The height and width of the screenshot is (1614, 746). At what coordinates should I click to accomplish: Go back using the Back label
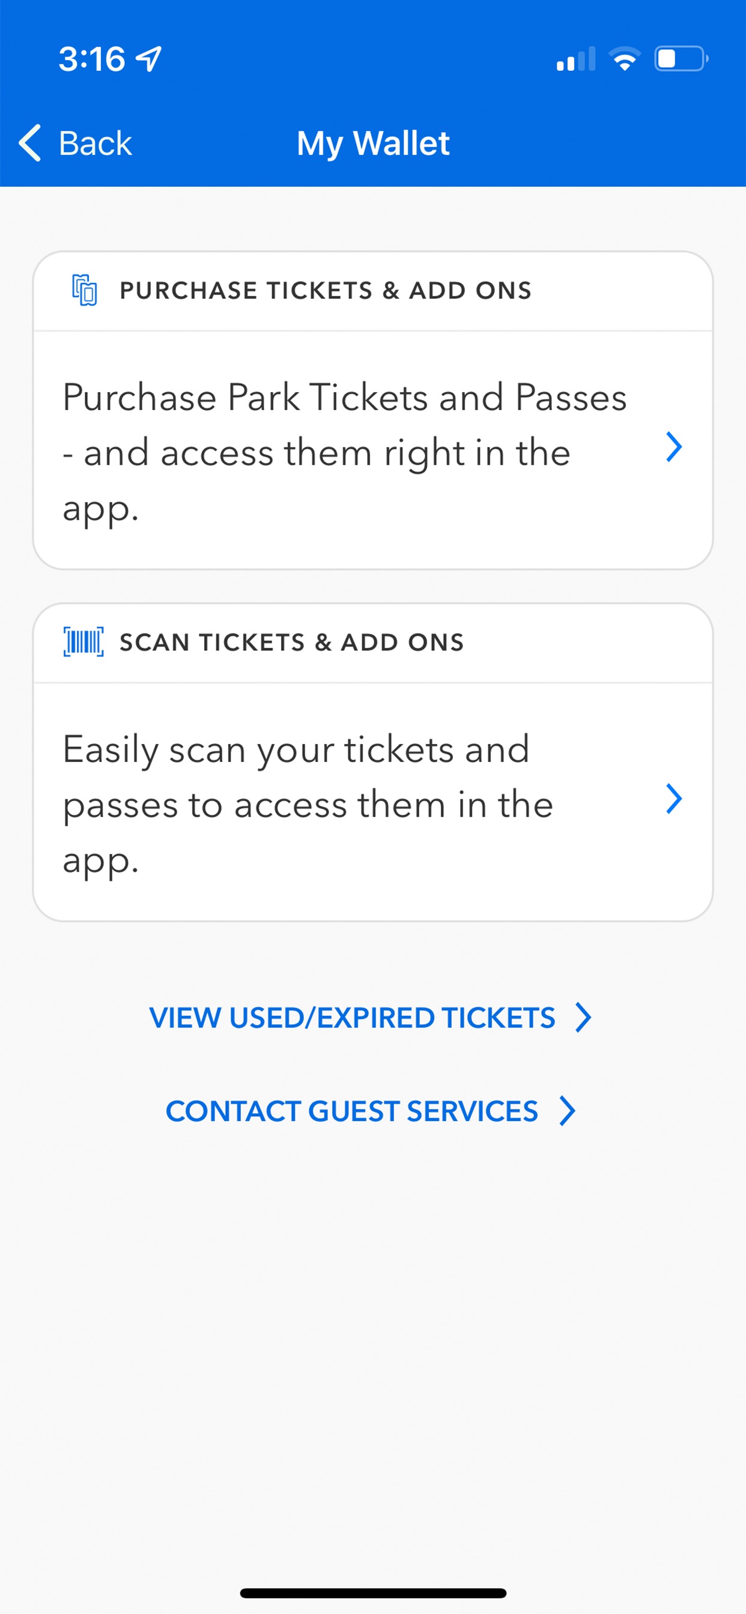click(x=96, y=144)
